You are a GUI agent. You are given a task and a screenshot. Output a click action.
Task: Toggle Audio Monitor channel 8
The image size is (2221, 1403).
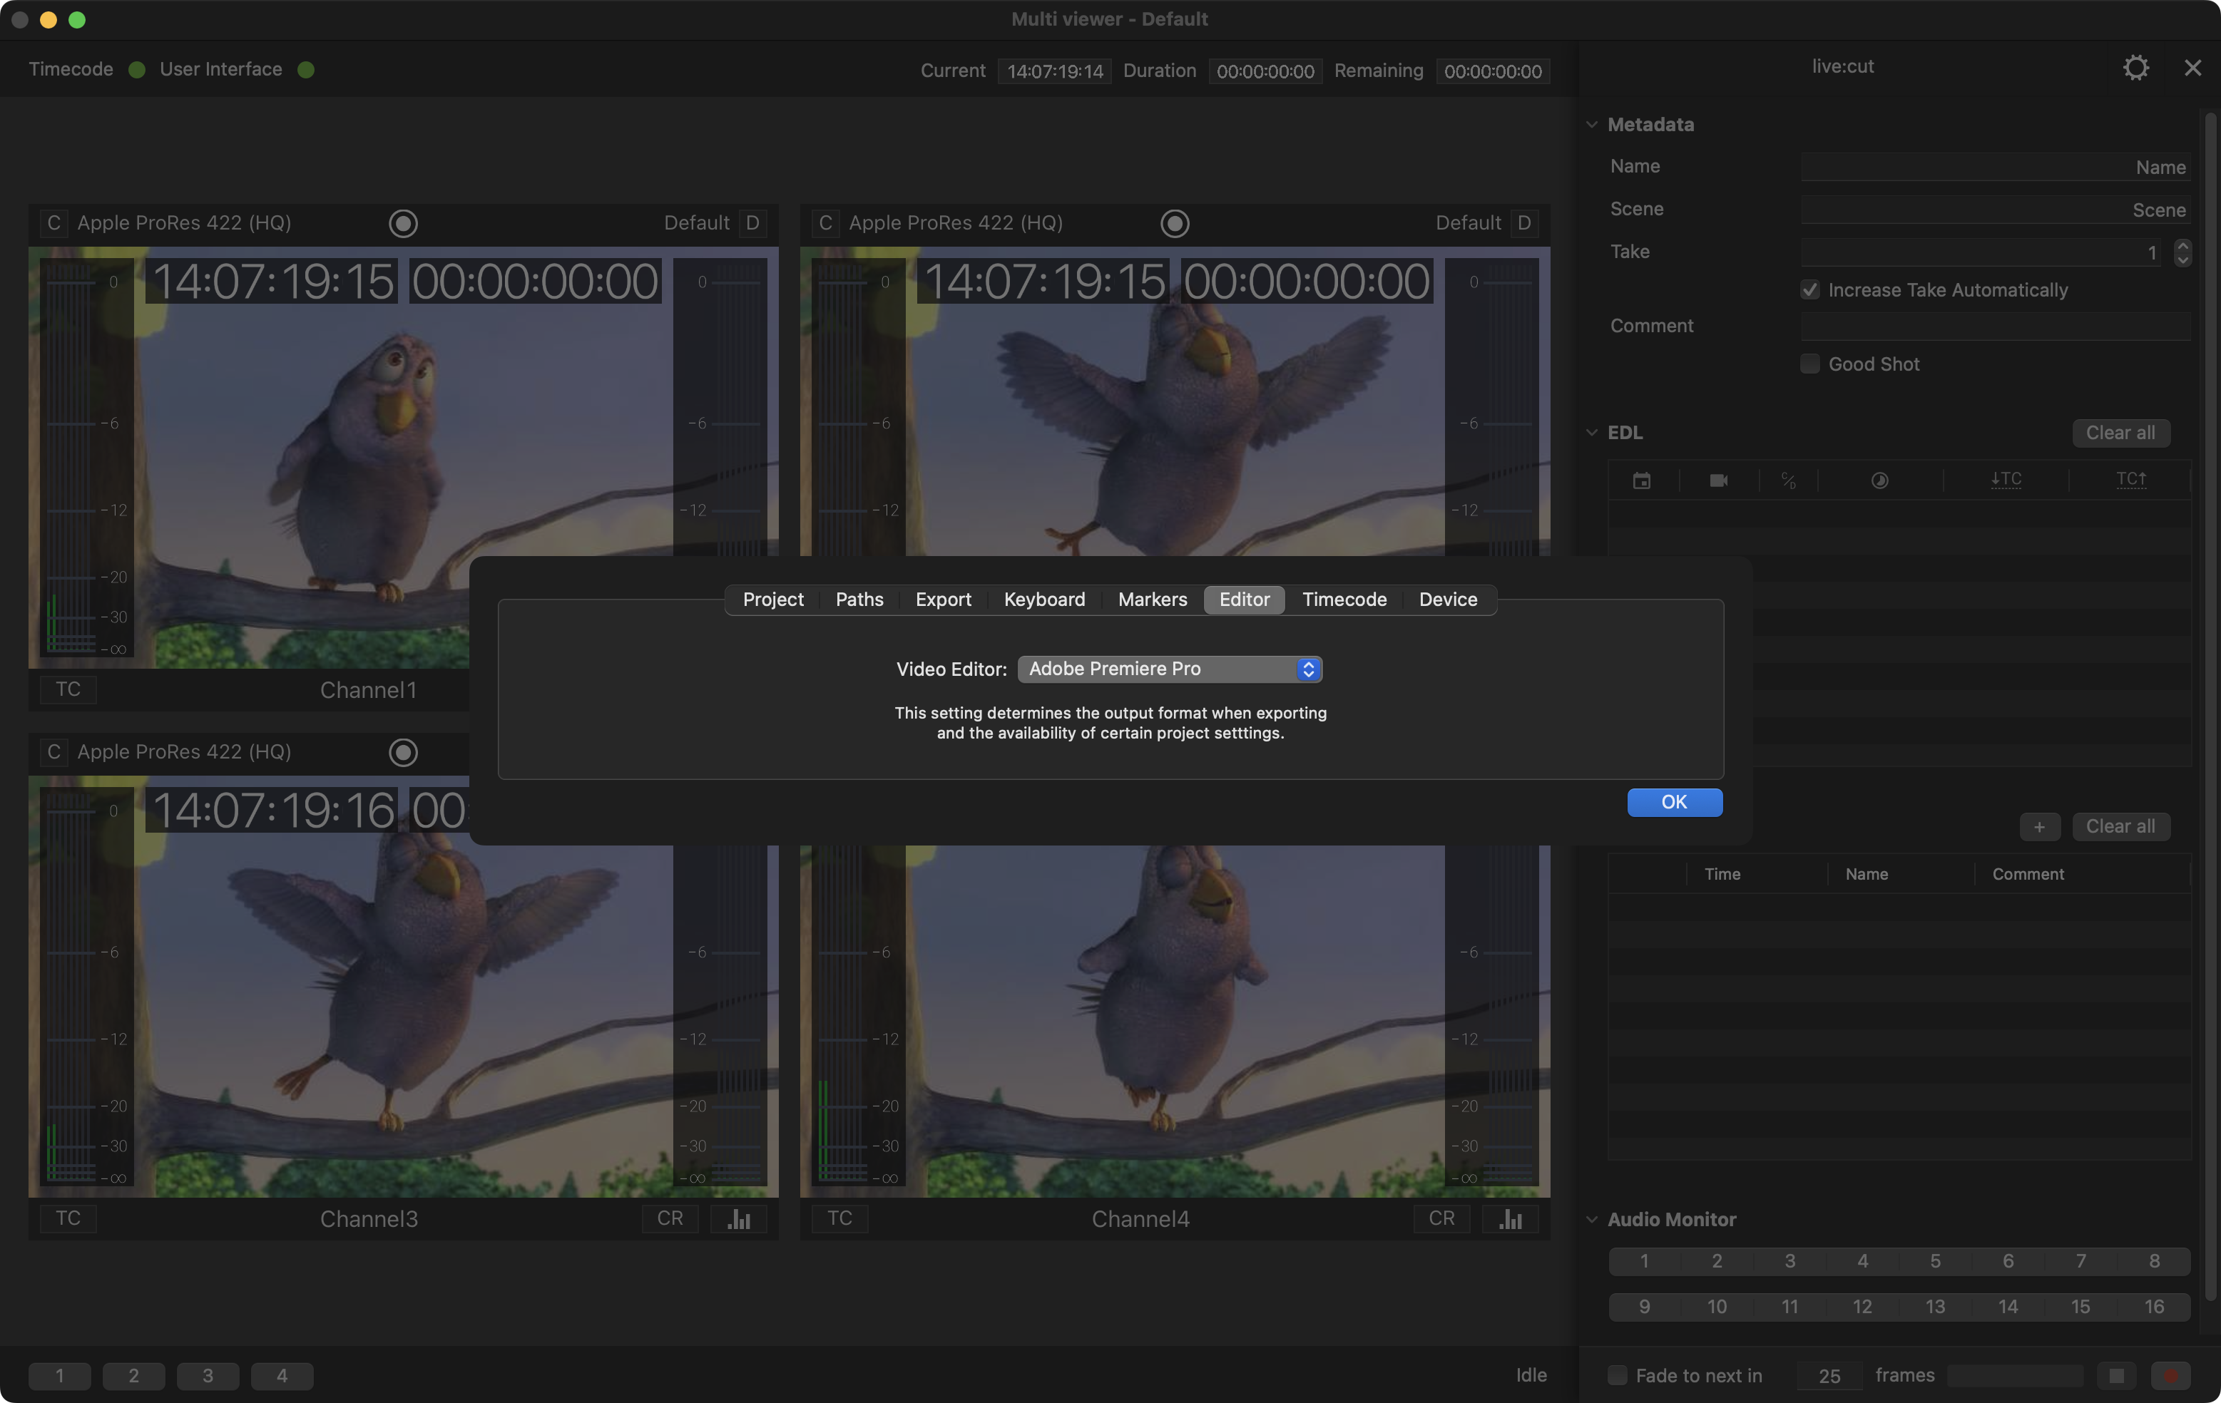pyautogui.click(x=2154, y=1261)
